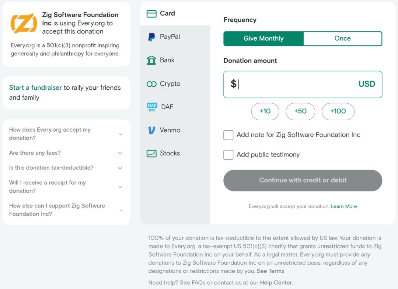
Task: Select the Bank building icon
Action: pyautogui.click(x=151, y=60)
